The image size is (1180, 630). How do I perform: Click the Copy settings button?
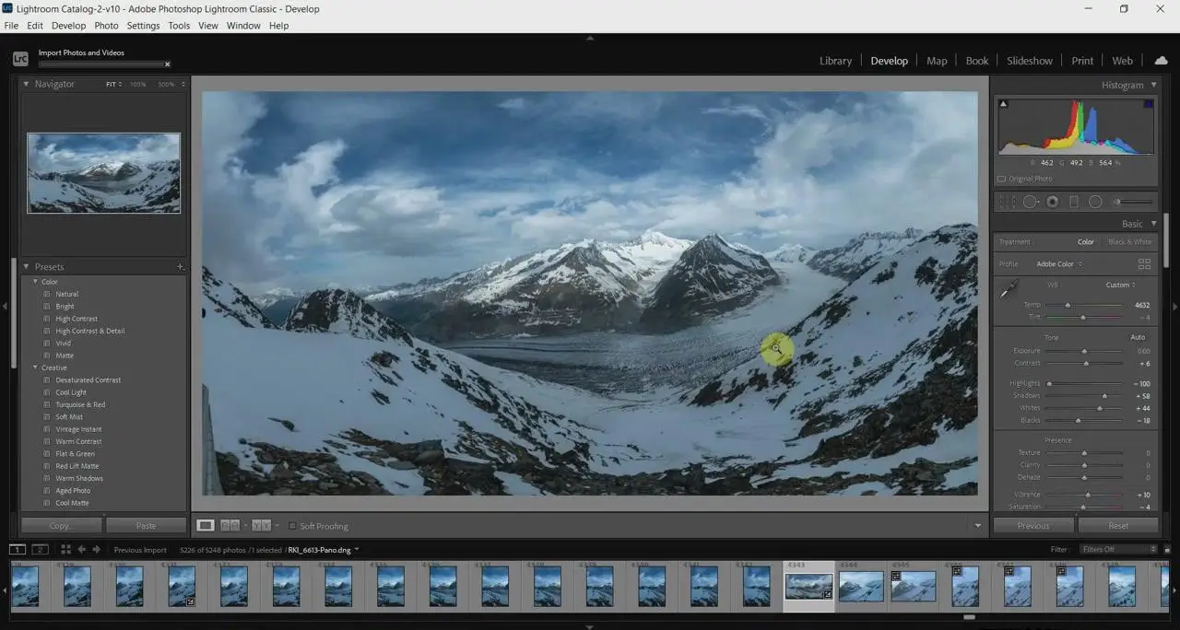61,526
